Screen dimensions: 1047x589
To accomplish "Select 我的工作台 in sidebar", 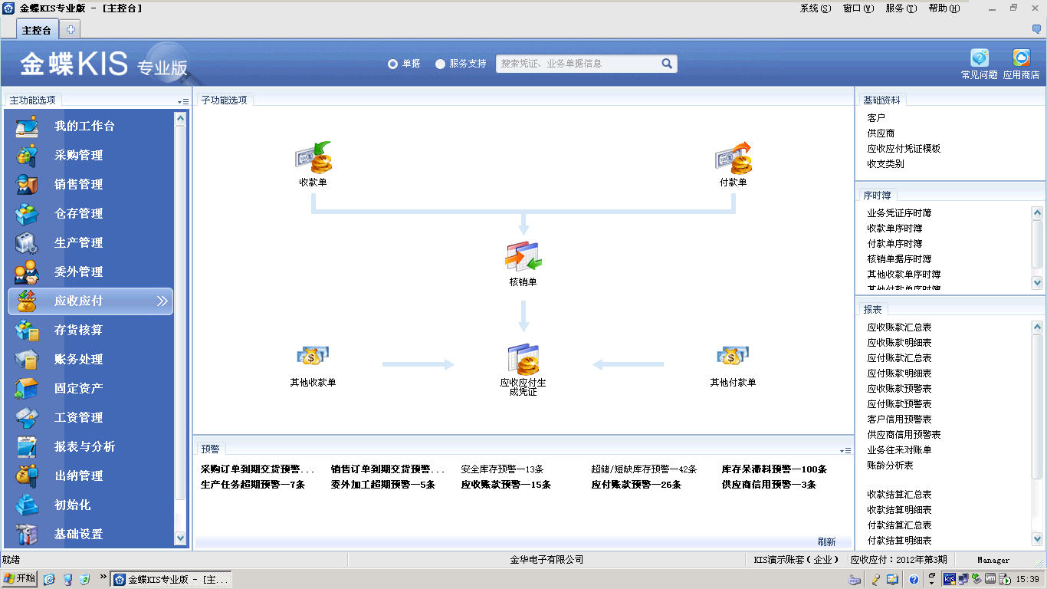I will click(84, 126).
